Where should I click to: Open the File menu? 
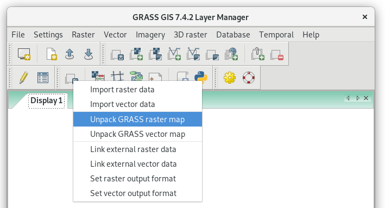(18, 35)
